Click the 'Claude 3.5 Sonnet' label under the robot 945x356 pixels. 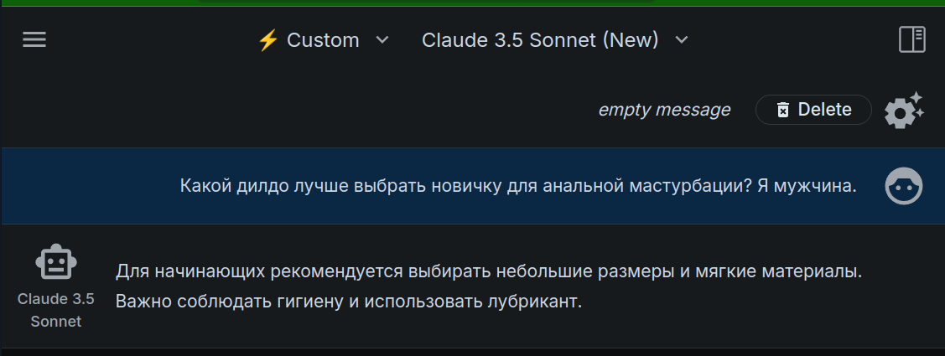point(56,310)
